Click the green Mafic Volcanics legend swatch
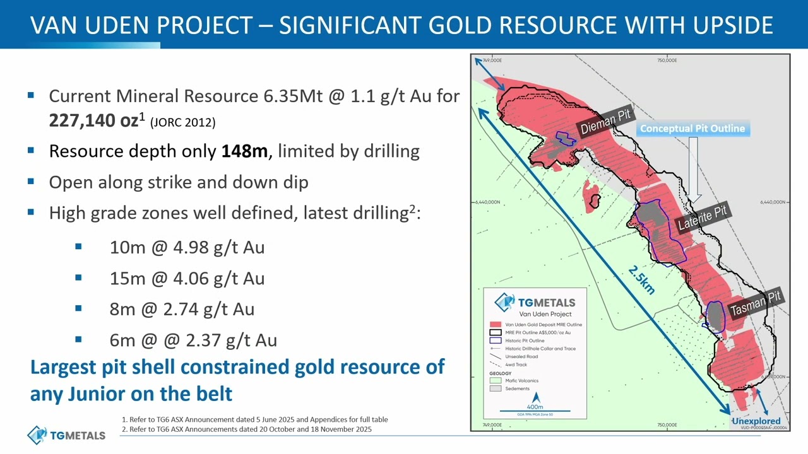 pos(496,381)
